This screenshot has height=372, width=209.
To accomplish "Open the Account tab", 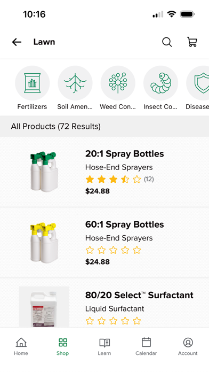I will (188, 347).
